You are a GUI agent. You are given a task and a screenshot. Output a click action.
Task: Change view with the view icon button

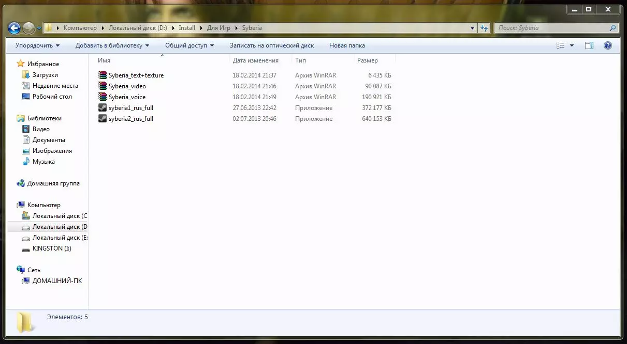click(561, 45)
